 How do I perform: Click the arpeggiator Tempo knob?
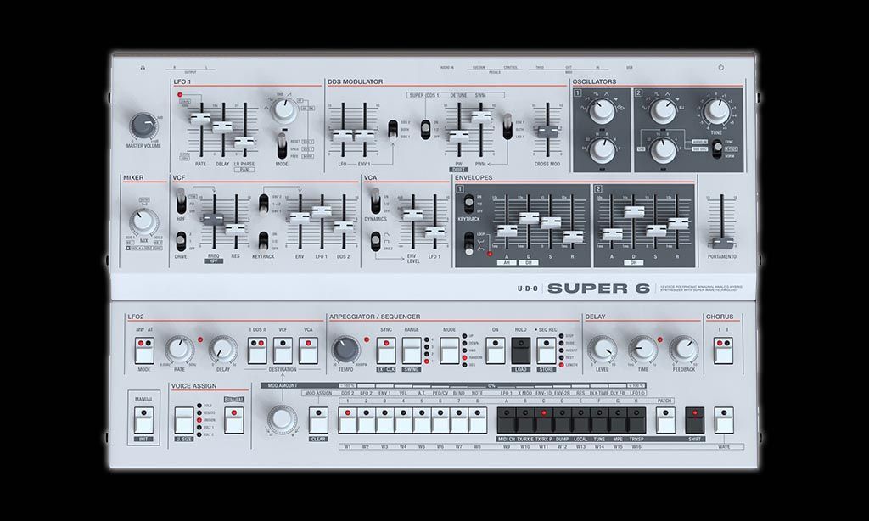coord(346,350)
